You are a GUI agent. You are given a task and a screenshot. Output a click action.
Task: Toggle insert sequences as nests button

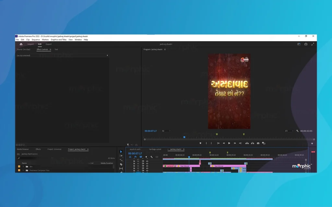click(130, 157)
